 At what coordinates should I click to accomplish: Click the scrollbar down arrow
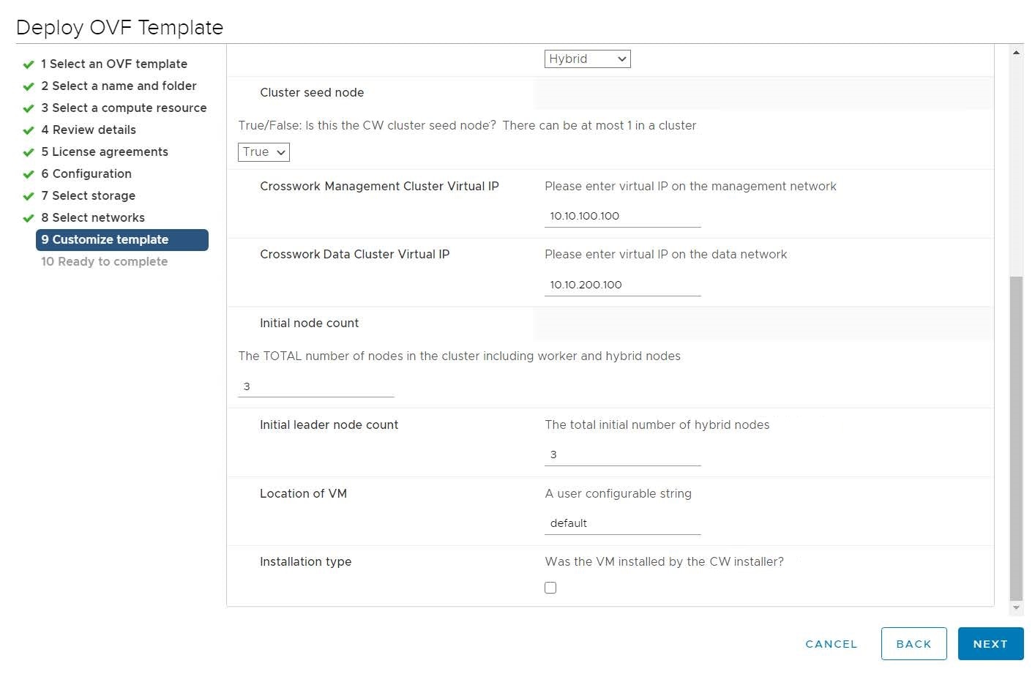(1016, 607)
